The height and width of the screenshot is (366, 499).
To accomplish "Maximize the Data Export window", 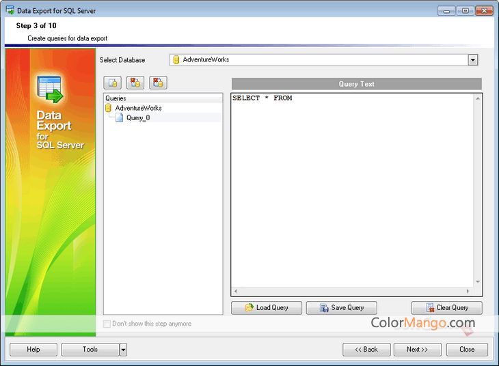I will pos(465,11).
